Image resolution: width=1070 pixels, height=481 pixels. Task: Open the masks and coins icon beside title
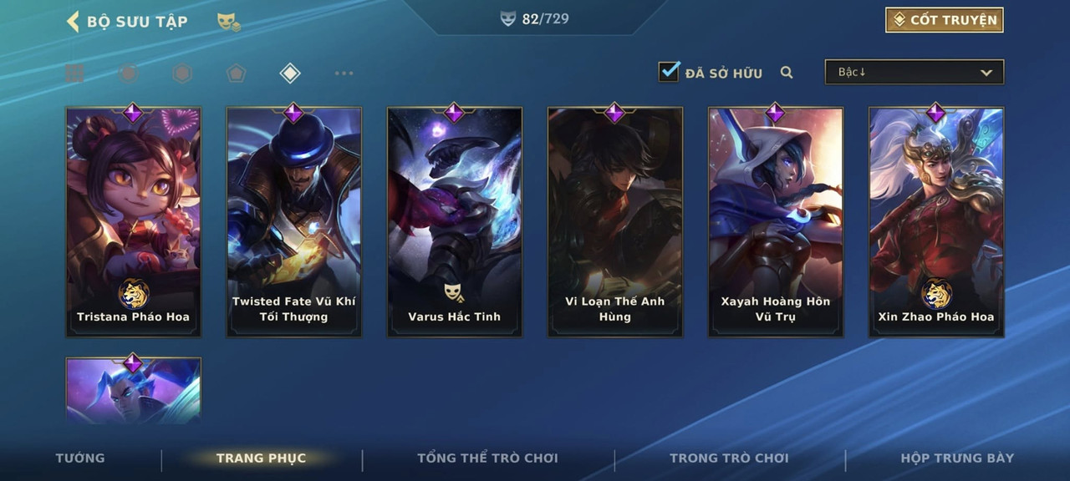tap(228, 22)
